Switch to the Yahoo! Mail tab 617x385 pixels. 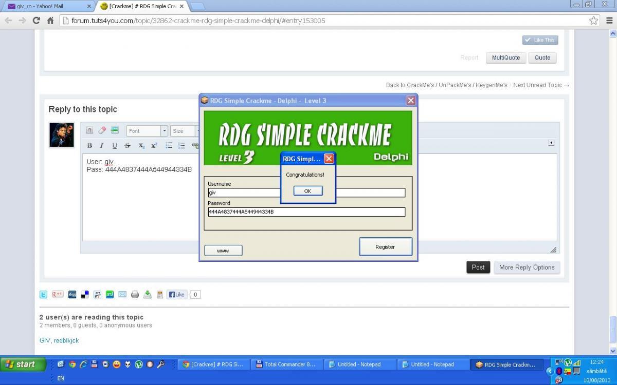48,6
